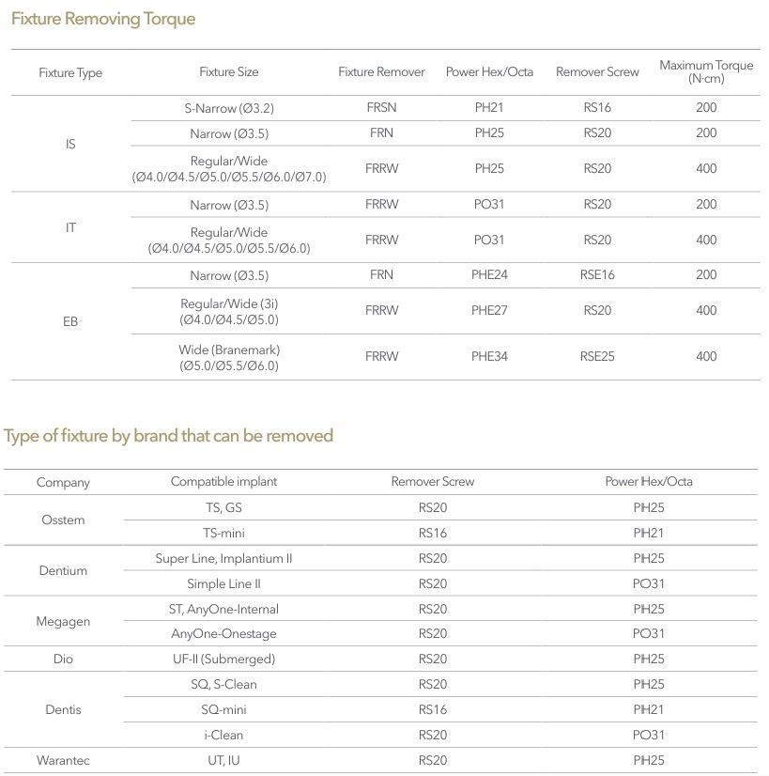The width and height of the screenshot is (769, 776).
Task: Select the Maximum Torque column header
Action: 706,71
